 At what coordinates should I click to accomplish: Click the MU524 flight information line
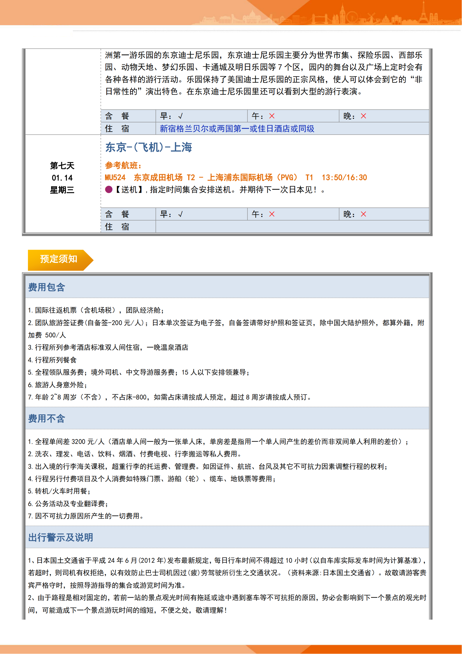236,178
